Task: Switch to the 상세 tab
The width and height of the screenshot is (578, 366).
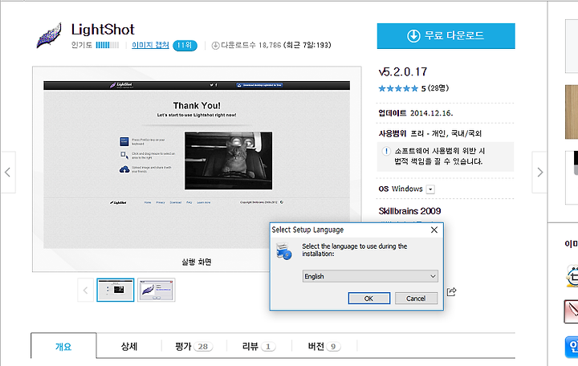Action: [x=129, y=347]
